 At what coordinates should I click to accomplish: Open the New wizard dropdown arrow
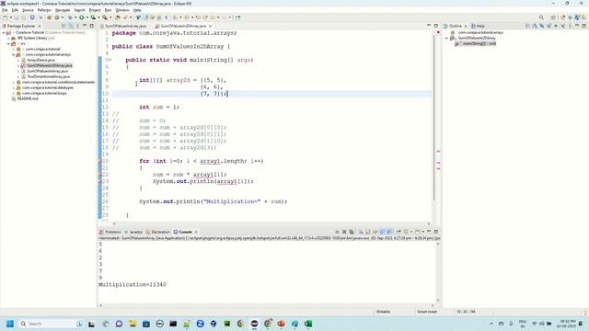click(10, 17)
